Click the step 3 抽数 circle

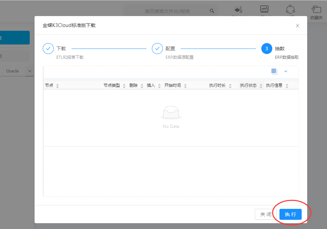266,49
